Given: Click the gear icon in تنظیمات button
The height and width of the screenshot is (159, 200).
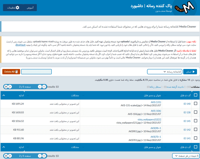Looking at the screenshot, I should (x=17, y=8).
